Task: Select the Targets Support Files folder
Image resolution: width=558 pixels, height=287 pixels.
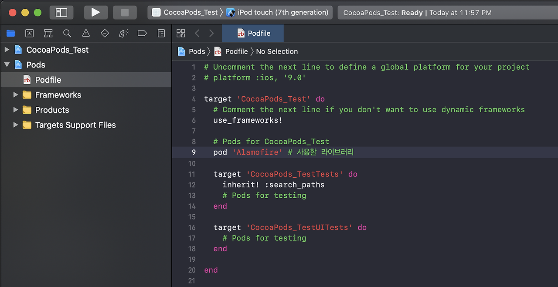Action: point(86,125)
